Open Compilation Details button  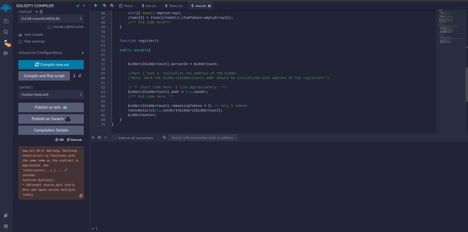tap(51, 130)
